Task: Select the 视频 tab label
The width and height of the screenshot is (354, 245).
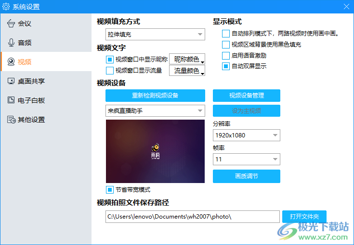Action: pyautogui.click(x=25, y=62)
